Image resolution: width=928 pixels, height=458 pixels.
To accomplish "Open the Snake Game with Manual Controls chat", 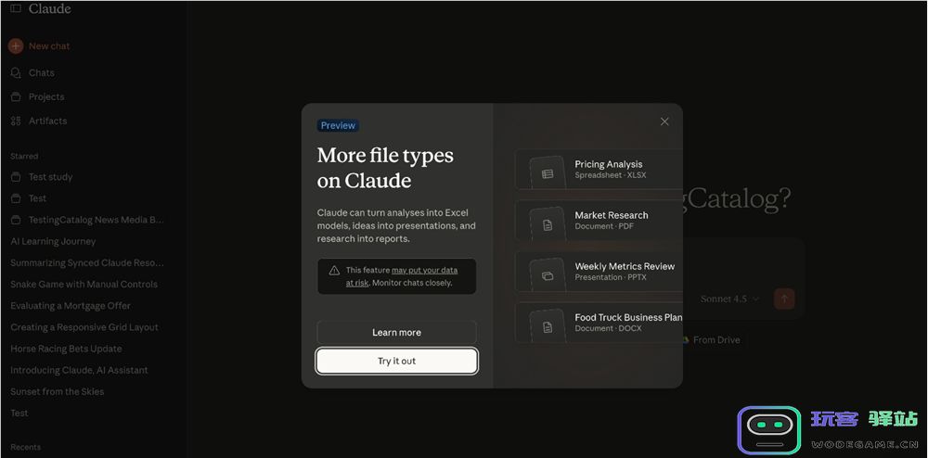I will click(84, 285).
